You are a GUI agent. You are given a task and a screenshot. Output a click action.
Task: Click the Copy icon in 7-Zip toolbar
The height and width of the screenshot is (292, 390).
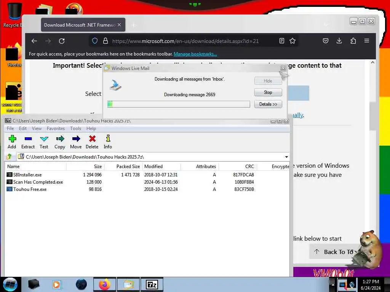coord(60,142)
